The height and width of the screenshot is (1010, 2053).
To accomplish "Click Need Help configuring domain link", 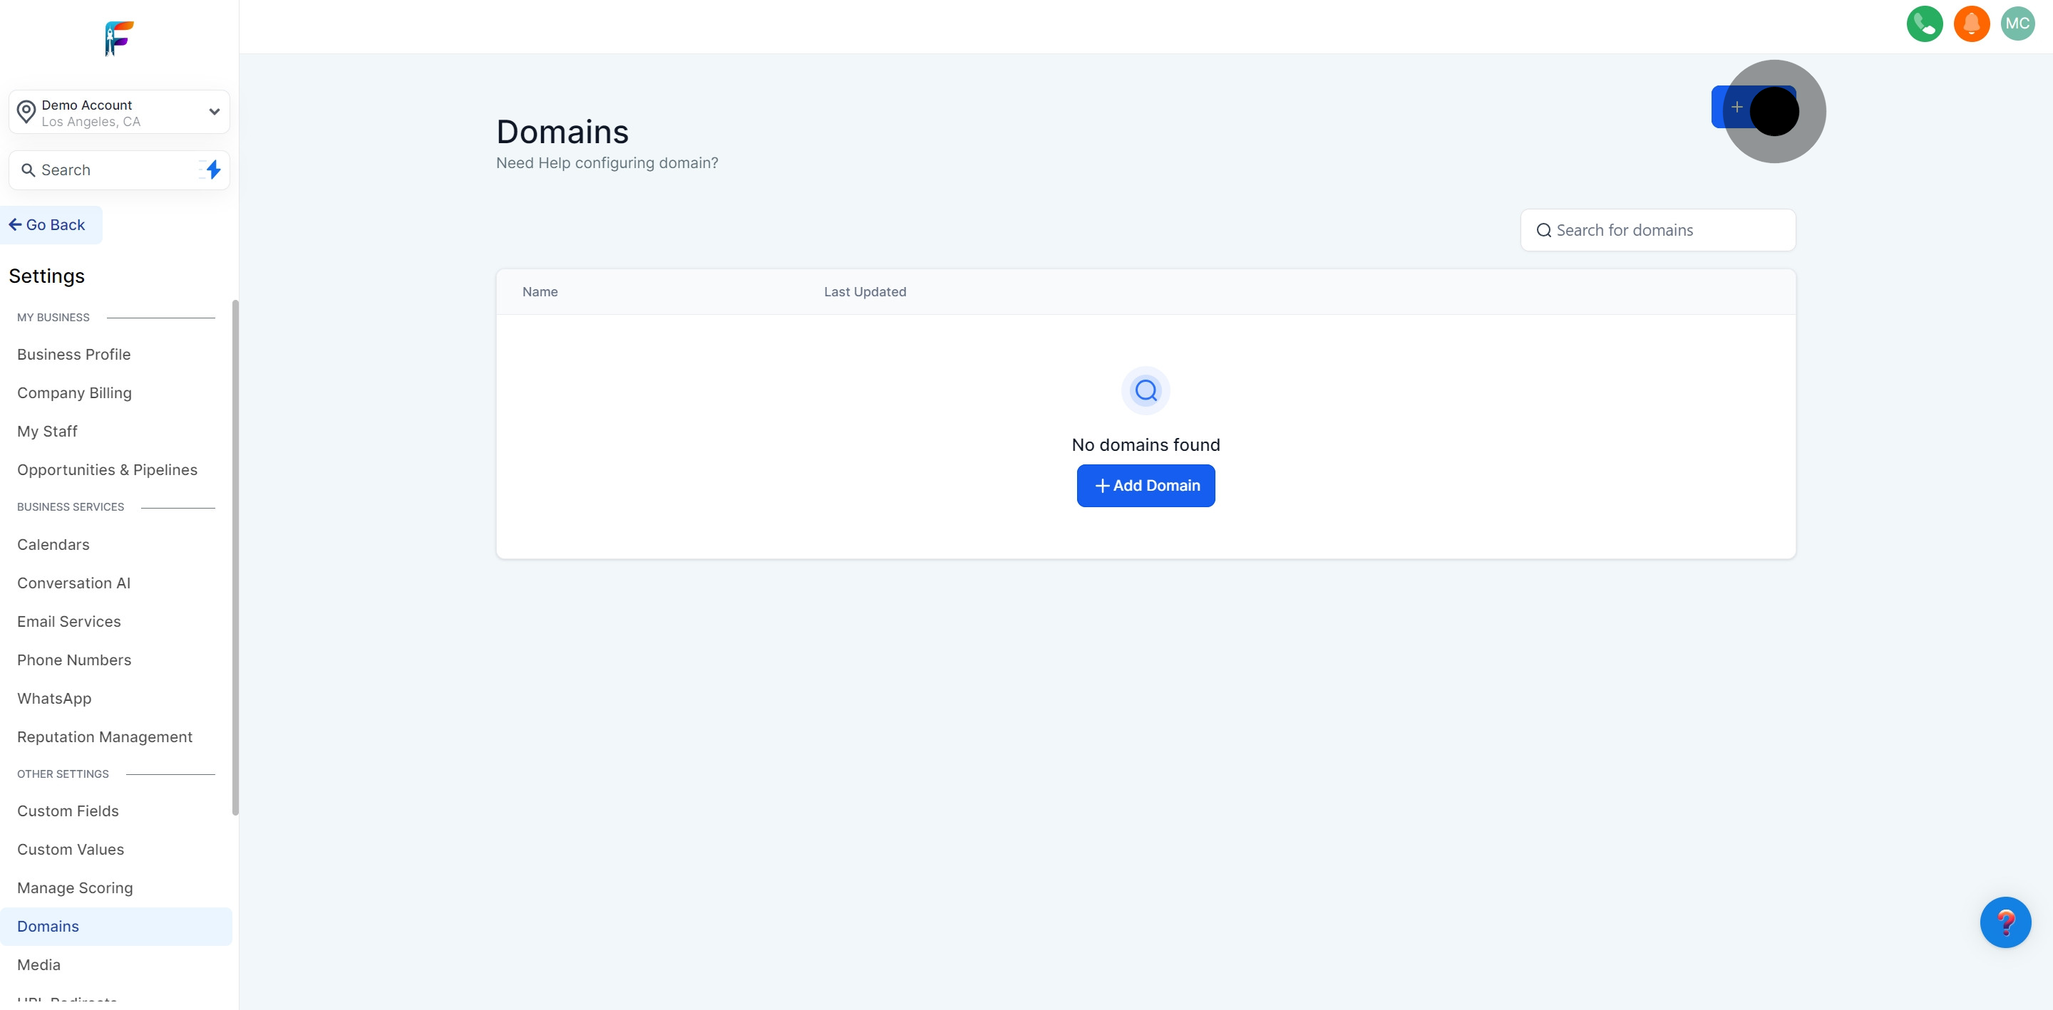I will click(x=607, y=163).
